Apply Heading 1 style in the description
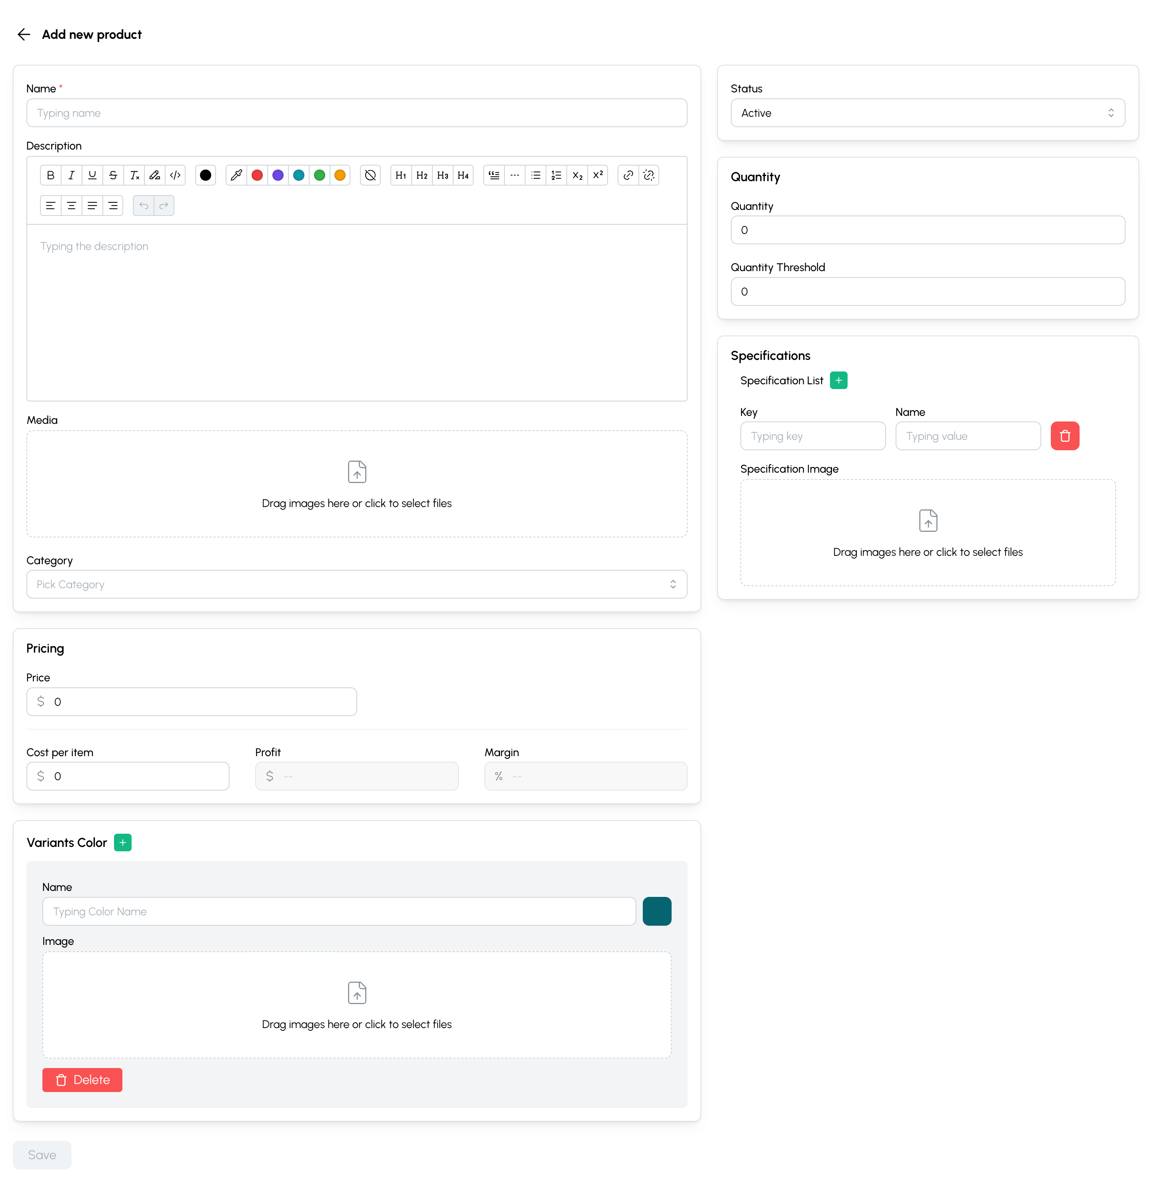1152x1182 pixels. click(400, 175)
